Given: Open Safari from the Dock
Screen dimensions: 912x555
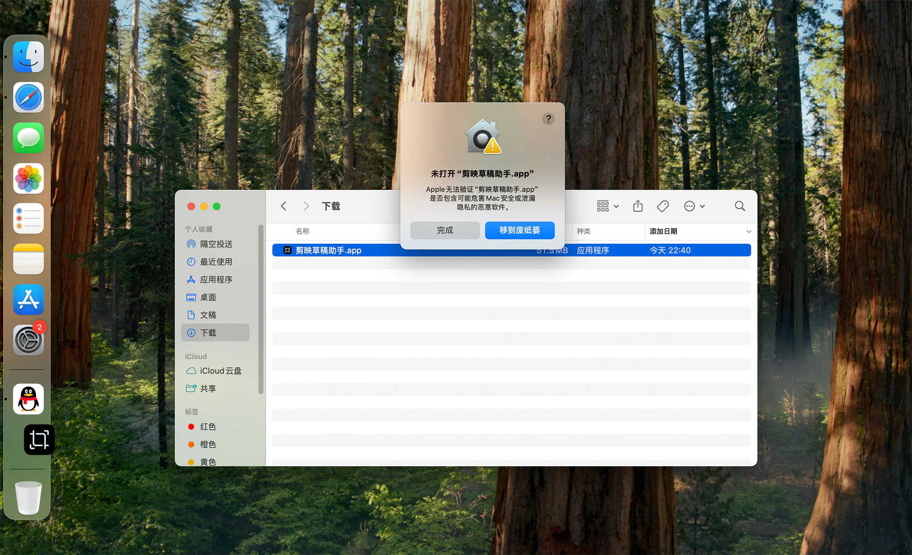Looking at the screenshot, I should [28, 97].
